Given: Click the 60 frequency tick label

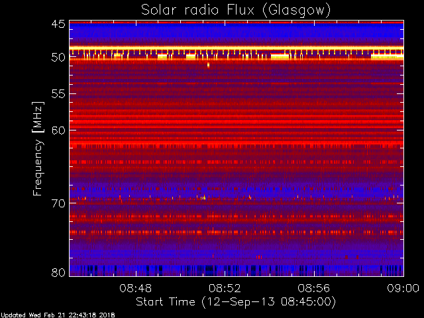Looking at the screenshot, I should tap(58, 130).
